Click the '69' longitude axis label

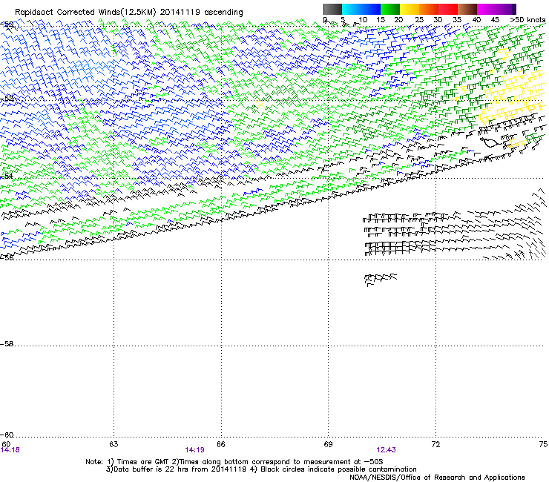coord(328,444)
